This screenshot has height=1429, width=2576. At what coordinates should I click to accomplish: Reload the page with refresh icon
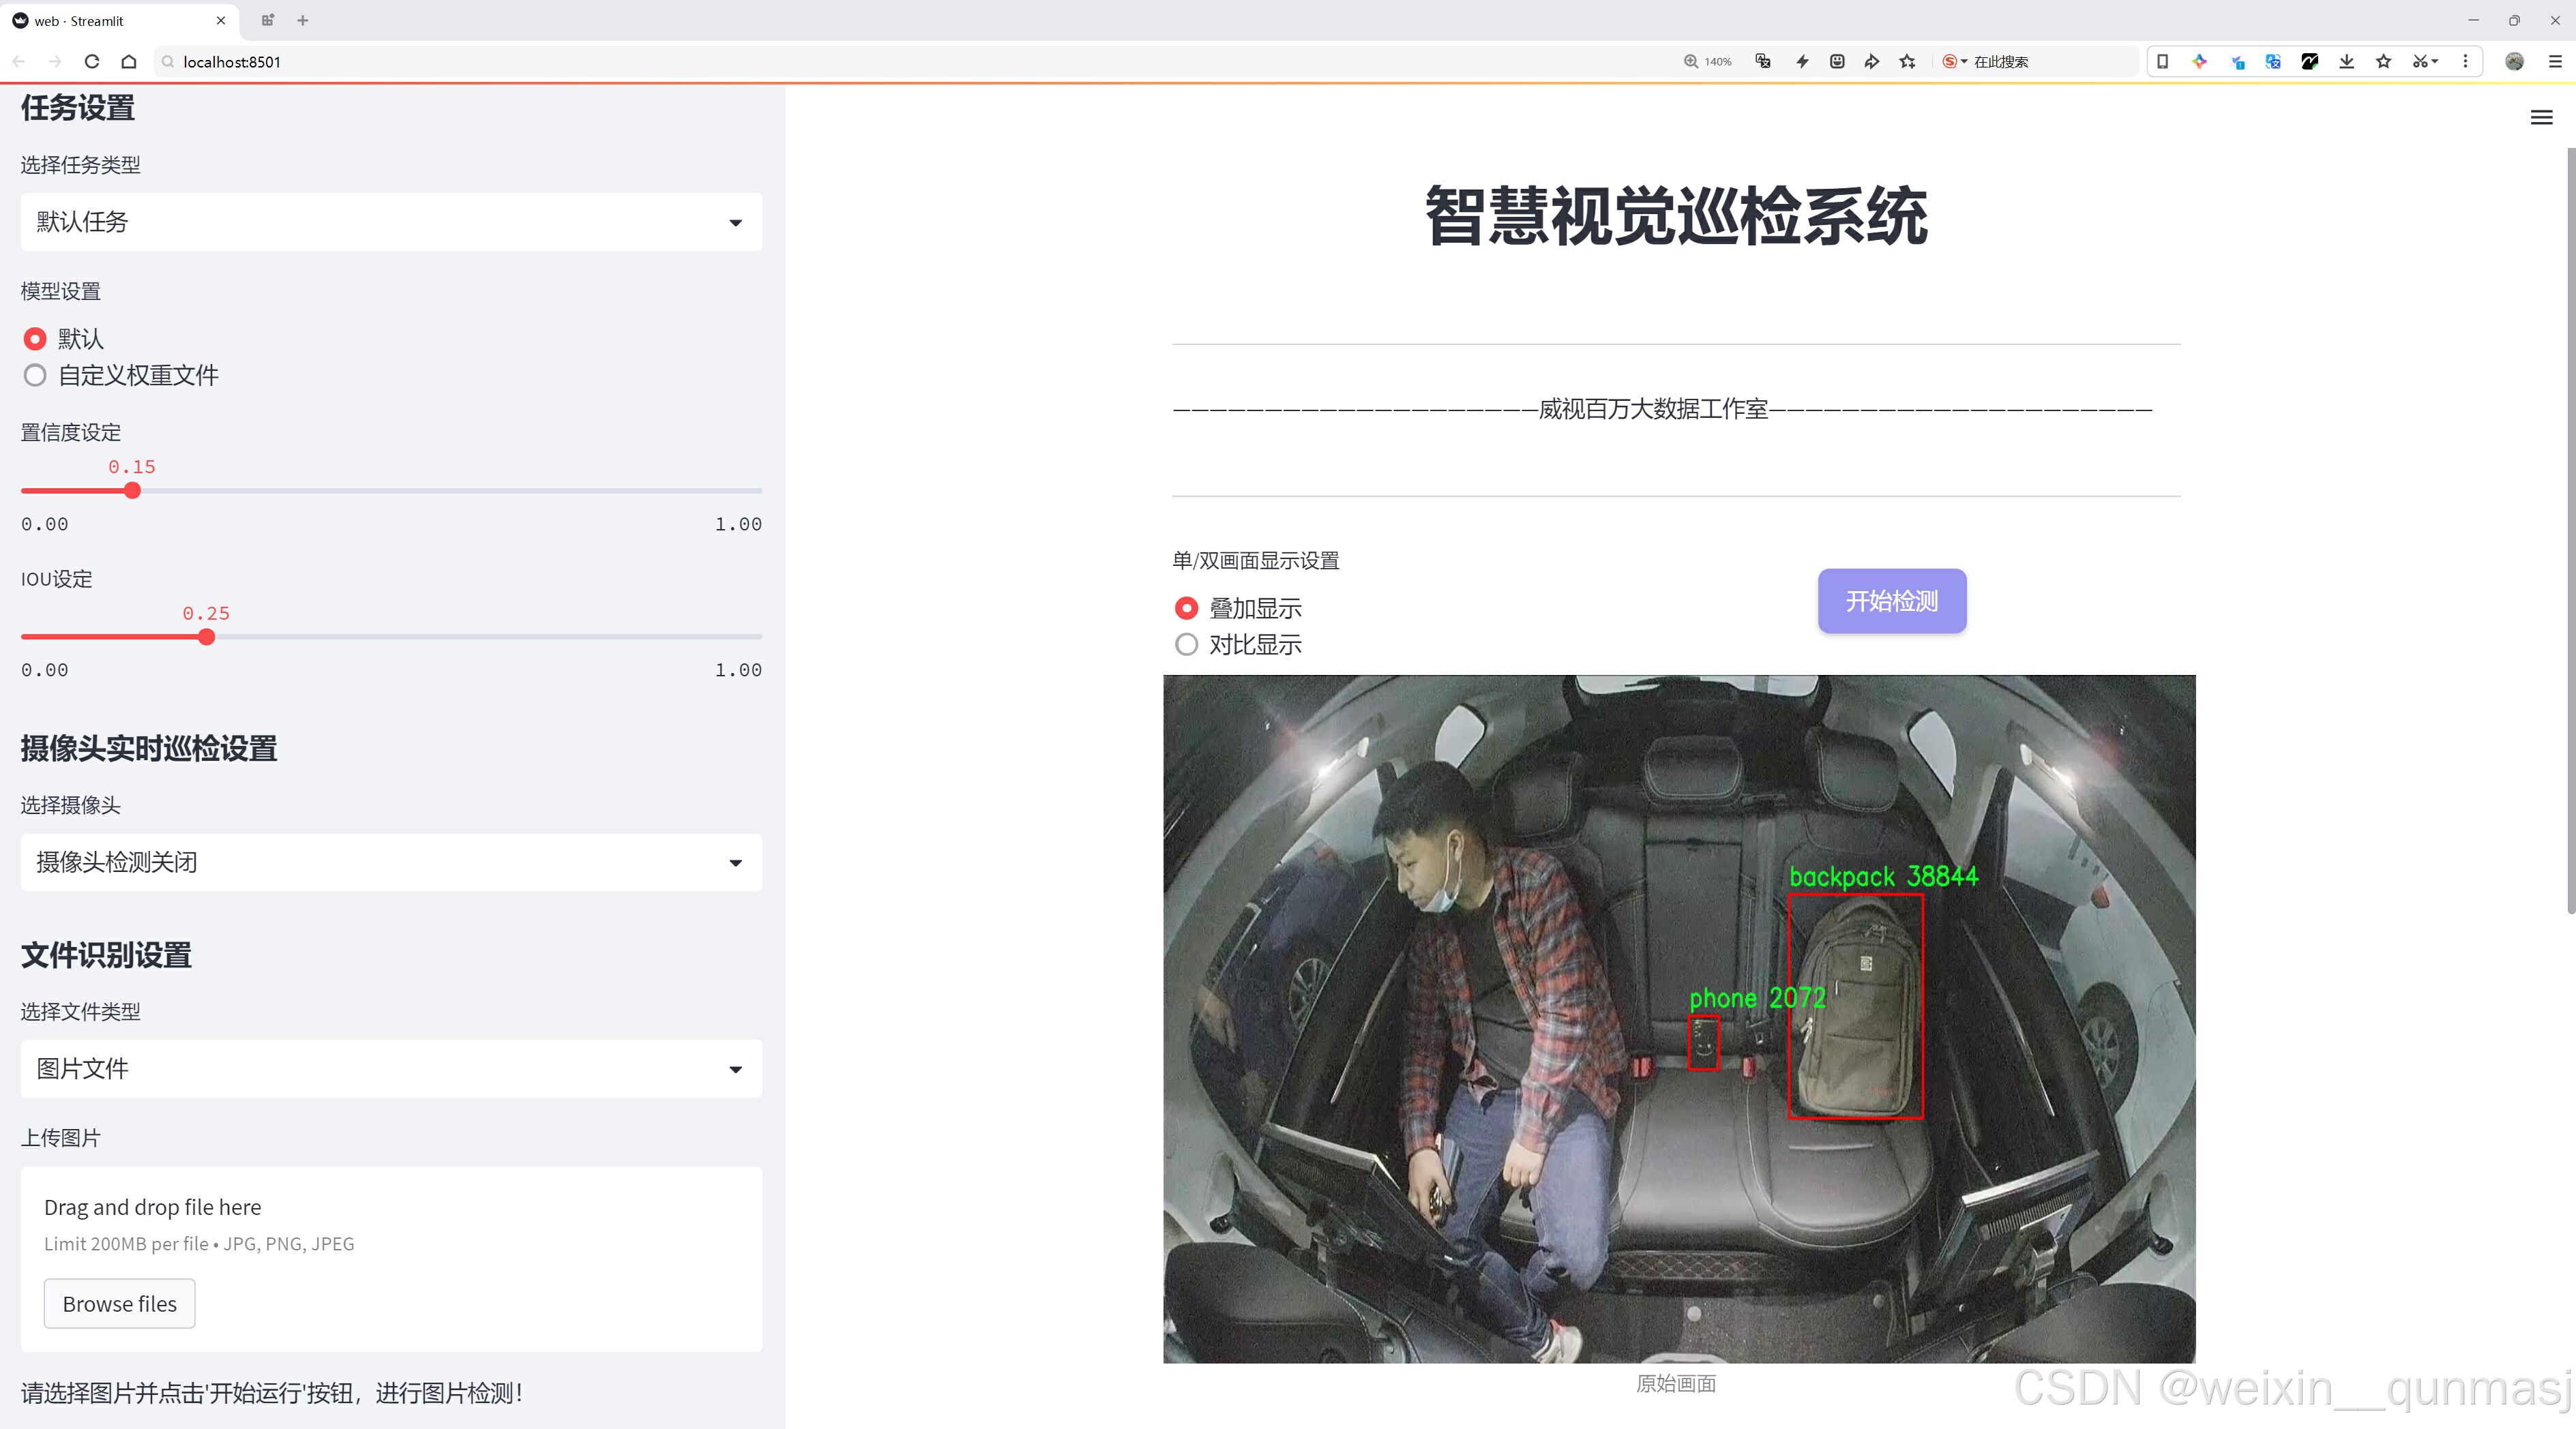point(92,62)
